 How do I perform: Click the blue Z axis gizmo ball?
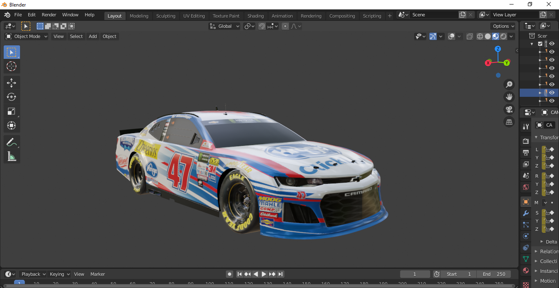pyautogui.click(x=498, y=49)
